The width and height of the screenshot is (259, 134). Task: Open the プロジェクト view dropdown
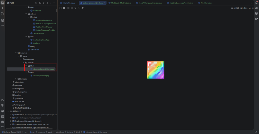coord(12,3)
